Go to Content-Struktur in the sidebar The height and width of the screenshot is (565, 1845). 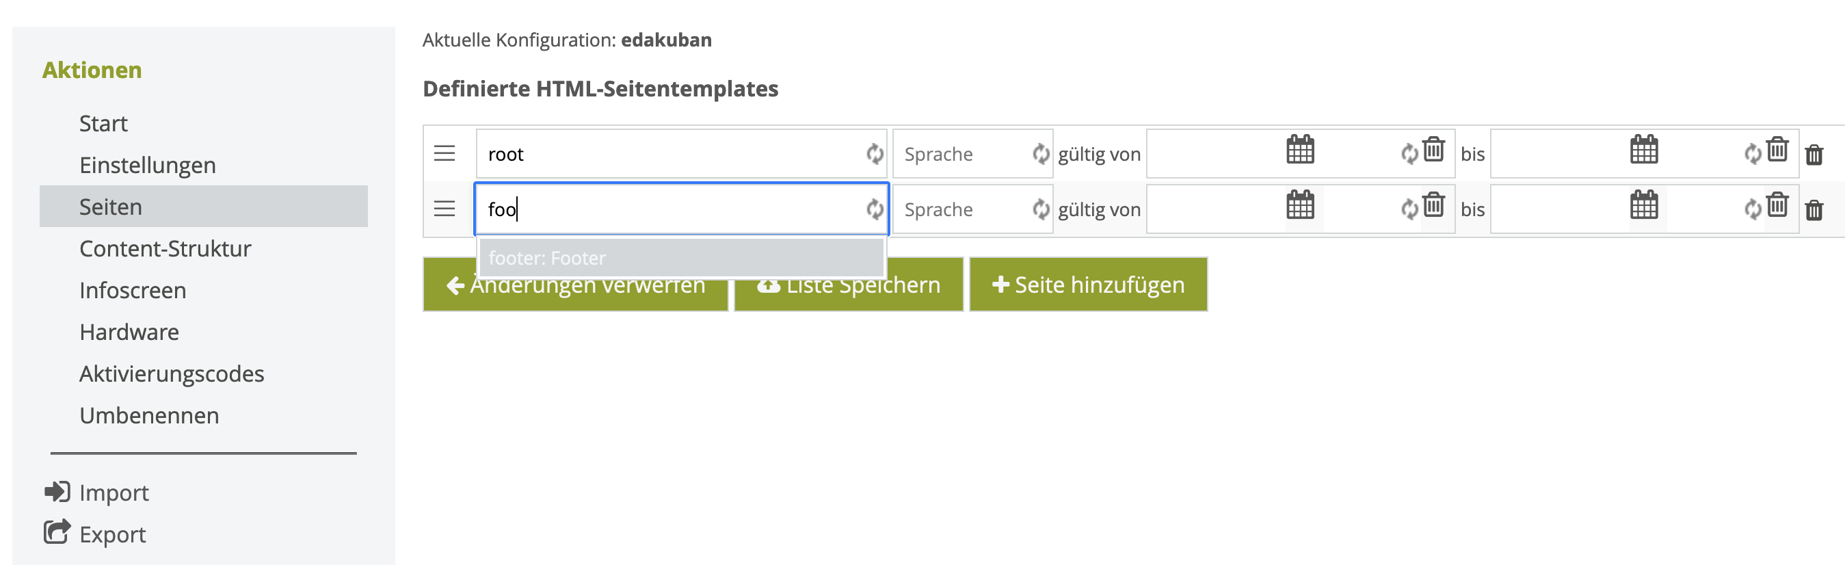pyautogui.click(x=165, y=248)
